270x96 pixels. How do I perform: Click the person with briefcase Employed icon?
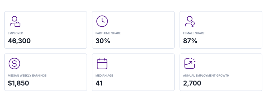15,21
